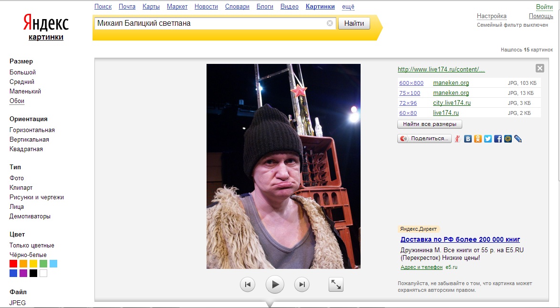
Task: Share the picture on Facebook
Action: 498,139
